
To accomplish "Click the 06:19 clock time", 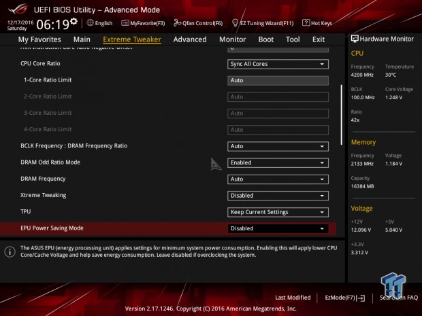I will 53,24.
